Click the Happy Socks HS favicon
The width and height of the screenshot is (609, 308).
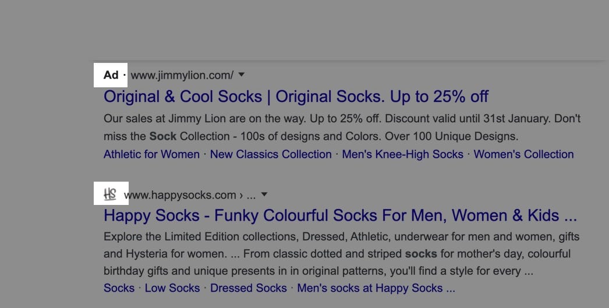pos(110,193)
